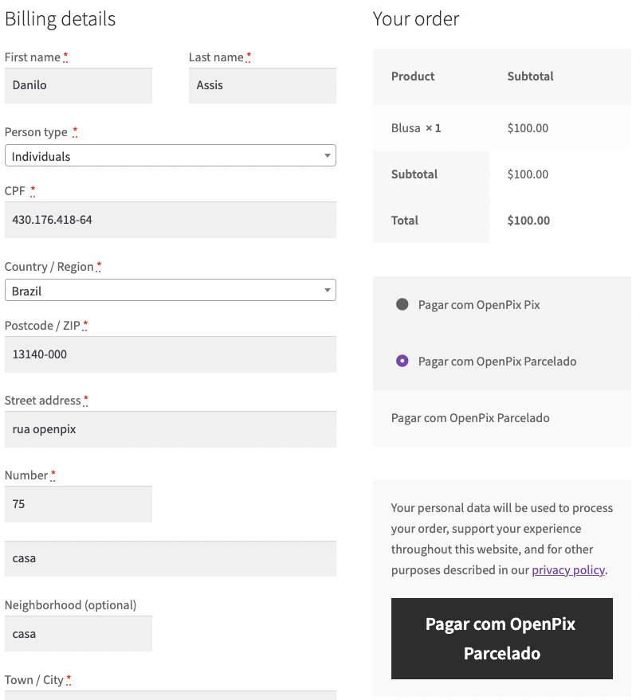Select the CPF input field
The image size is (640, 700).
coord(170,219)
